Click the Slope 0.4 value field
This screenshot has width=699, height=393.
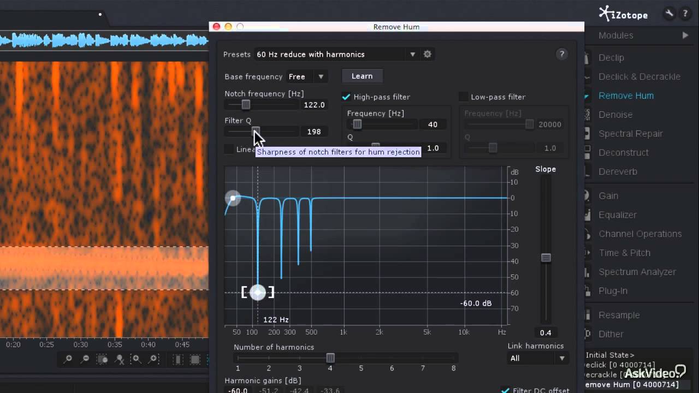(x=546, y=332)
